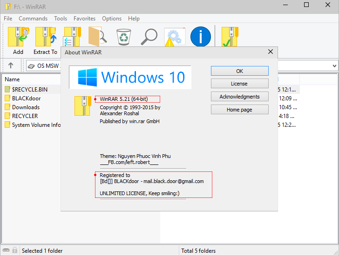
Task: Click the Delete recycle bin toolbar icon
Action: (x=124, y=37)
